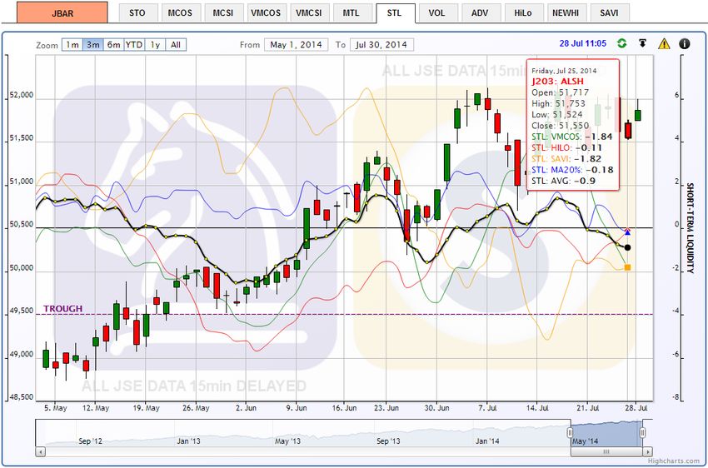Set zoom to 3m
This screenshot has width=708, height=468.
coord(93,45)
